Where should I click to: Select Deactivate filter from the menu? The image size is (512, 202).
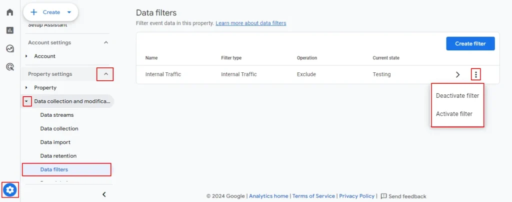point(457,96)
